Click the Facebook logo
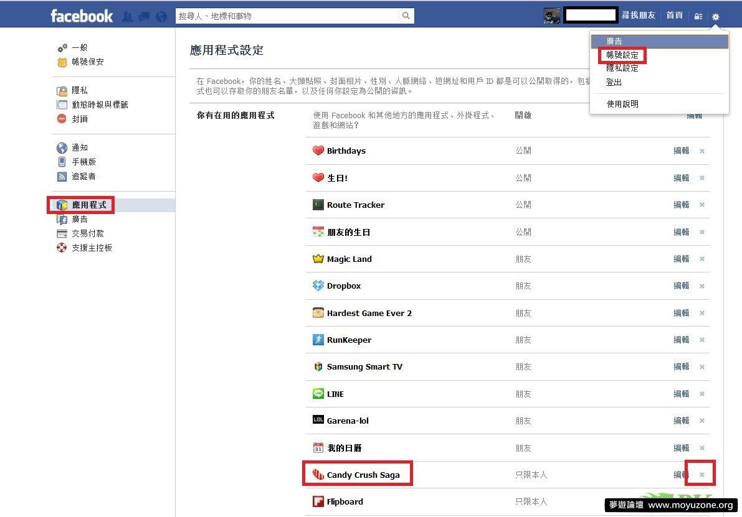The image size is (742, 517). [82, 16]
